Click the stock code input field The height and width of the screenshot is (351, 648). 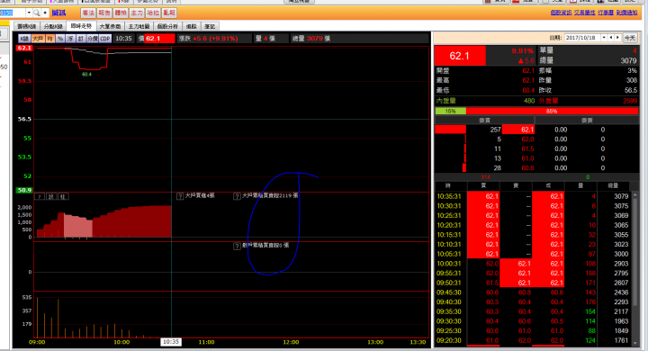click(13, 13)
